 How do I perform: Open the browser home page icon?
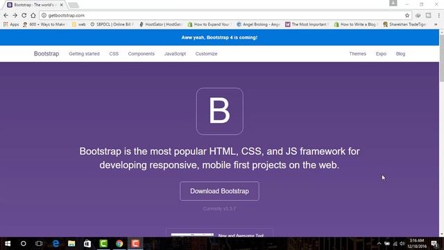click(x=33, y=15)
